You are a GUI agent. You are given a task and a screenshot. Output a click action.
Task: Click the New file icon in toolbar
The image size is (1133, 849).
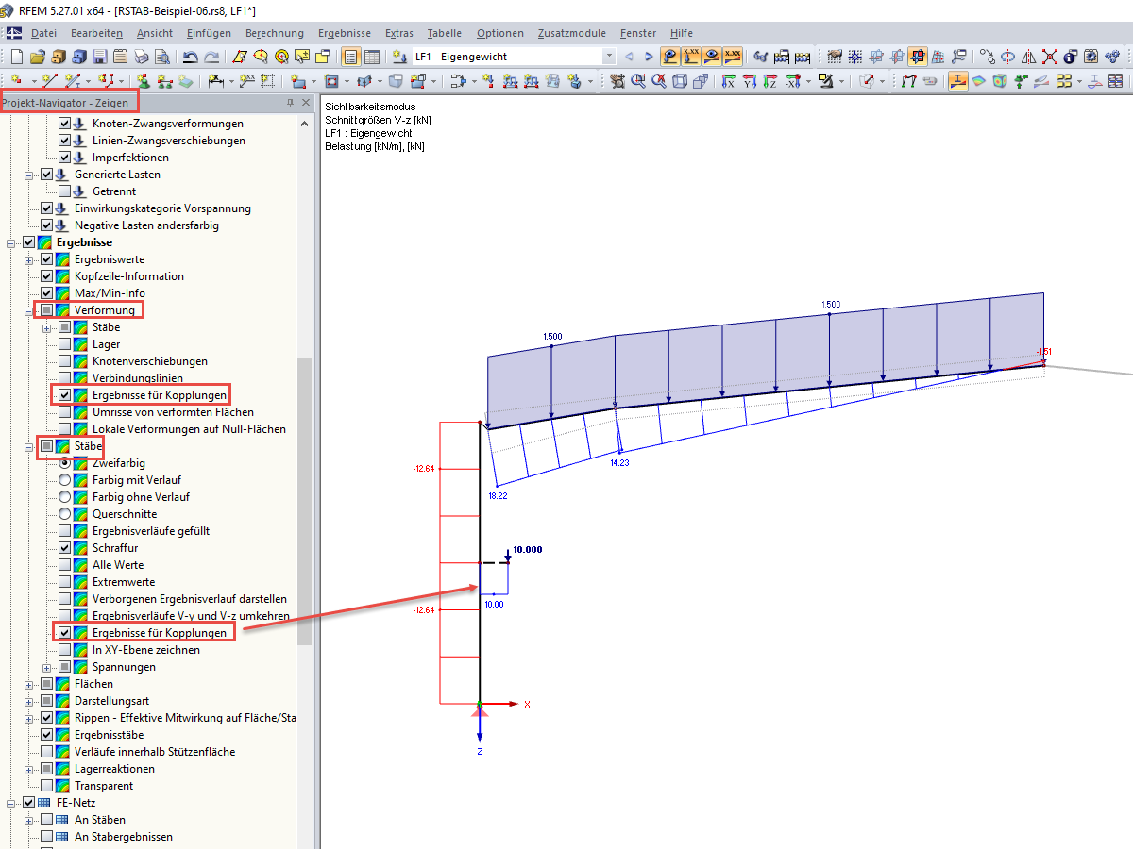17,57
